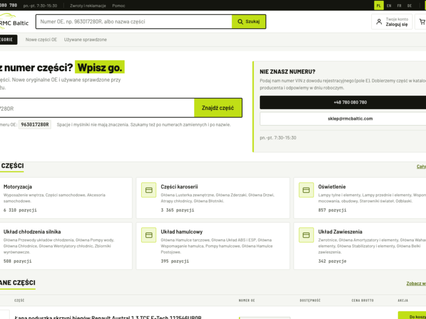Add Renault Austral part to cart
This screenshot has height=319, width=426.
click(x=412, y=316)
